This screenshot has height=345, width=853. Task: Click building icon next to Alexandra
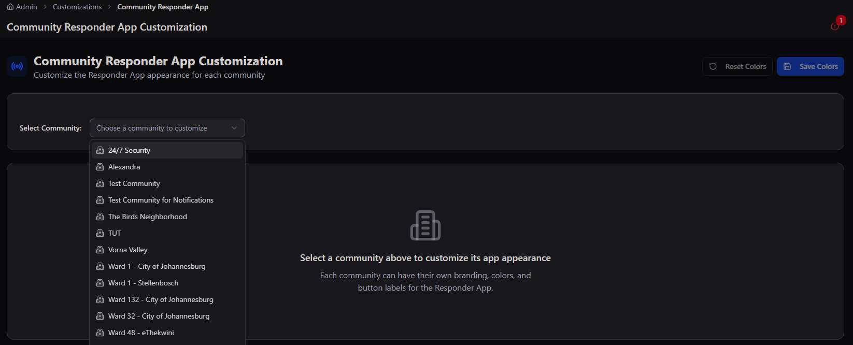100,167
